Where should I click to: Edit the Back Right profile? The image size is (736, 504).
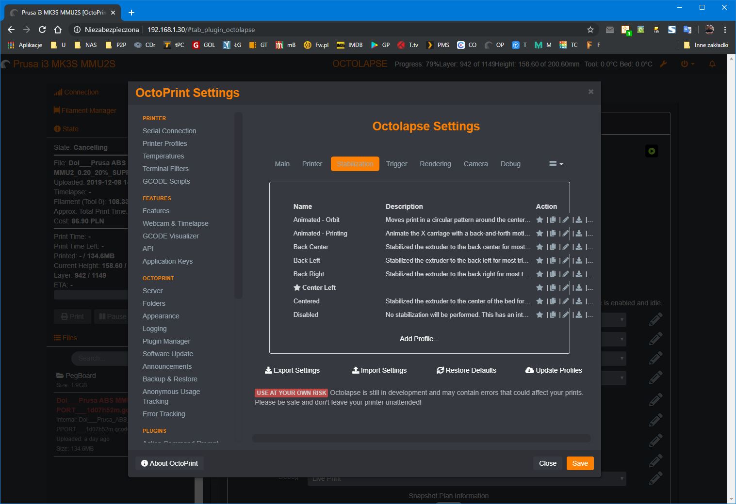566,274
